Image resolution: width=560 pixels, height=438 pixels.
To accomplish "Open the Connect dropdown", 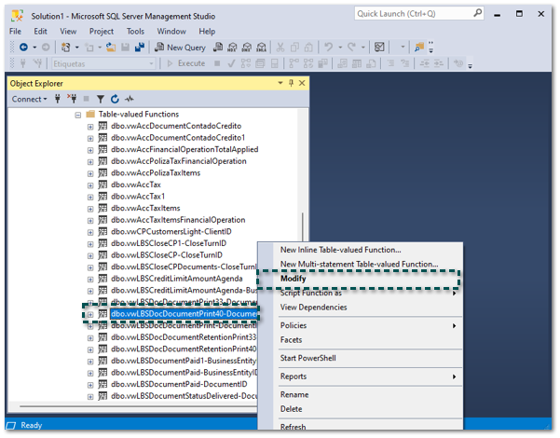I will [x=29, y=99].
